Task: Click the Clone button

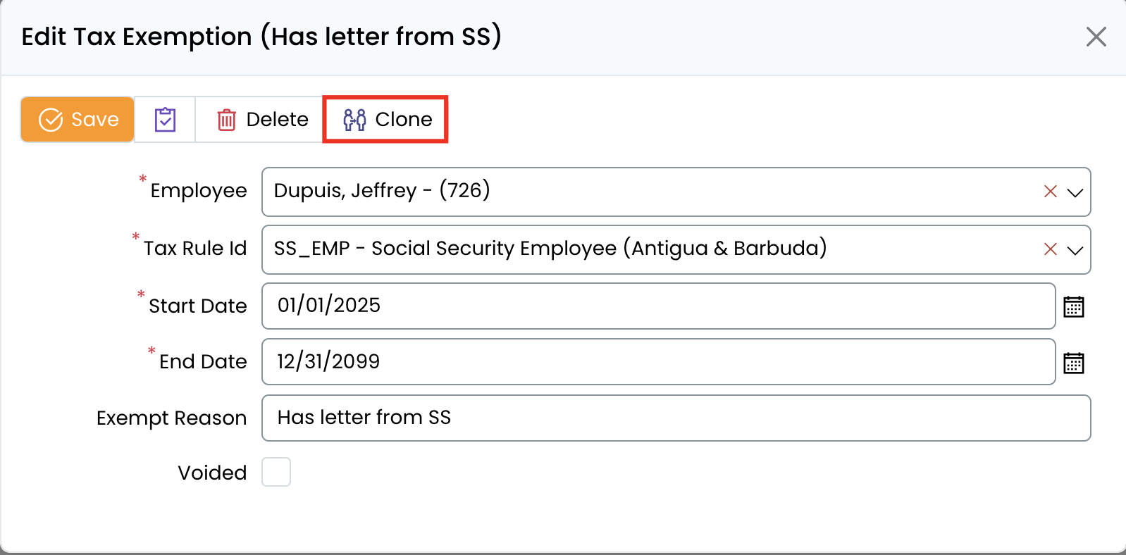Action: 386,120
